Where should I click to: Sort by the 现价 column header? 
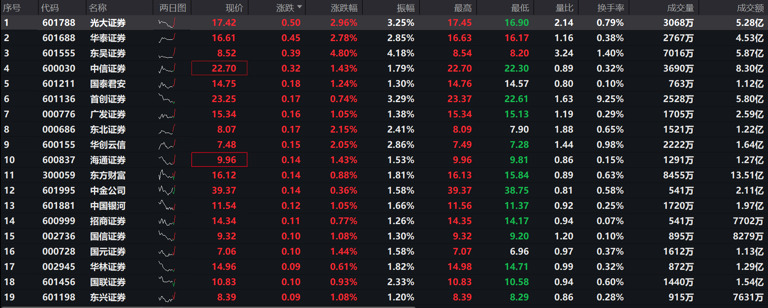(234, 8)
